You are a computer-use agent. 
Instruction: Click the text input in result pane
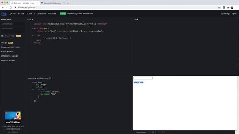click(x=143, y=78)
